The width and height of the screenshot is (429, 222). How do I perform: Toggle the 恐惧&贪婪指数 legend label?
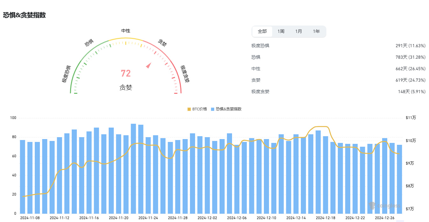pos(229,109)
